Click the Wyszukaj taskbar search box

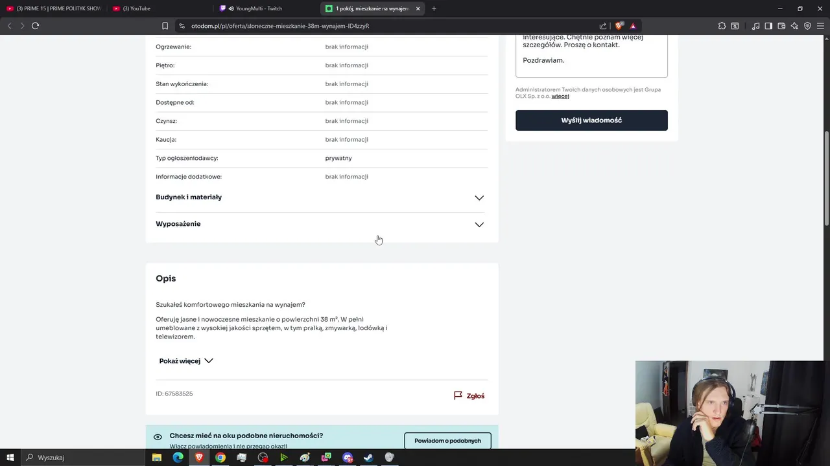click(84, 458)
